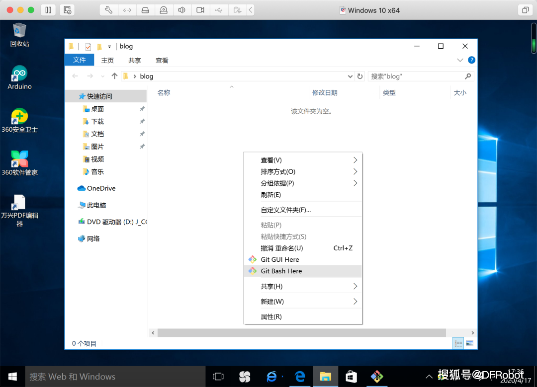Go up one folder with the up arrow

114,76
